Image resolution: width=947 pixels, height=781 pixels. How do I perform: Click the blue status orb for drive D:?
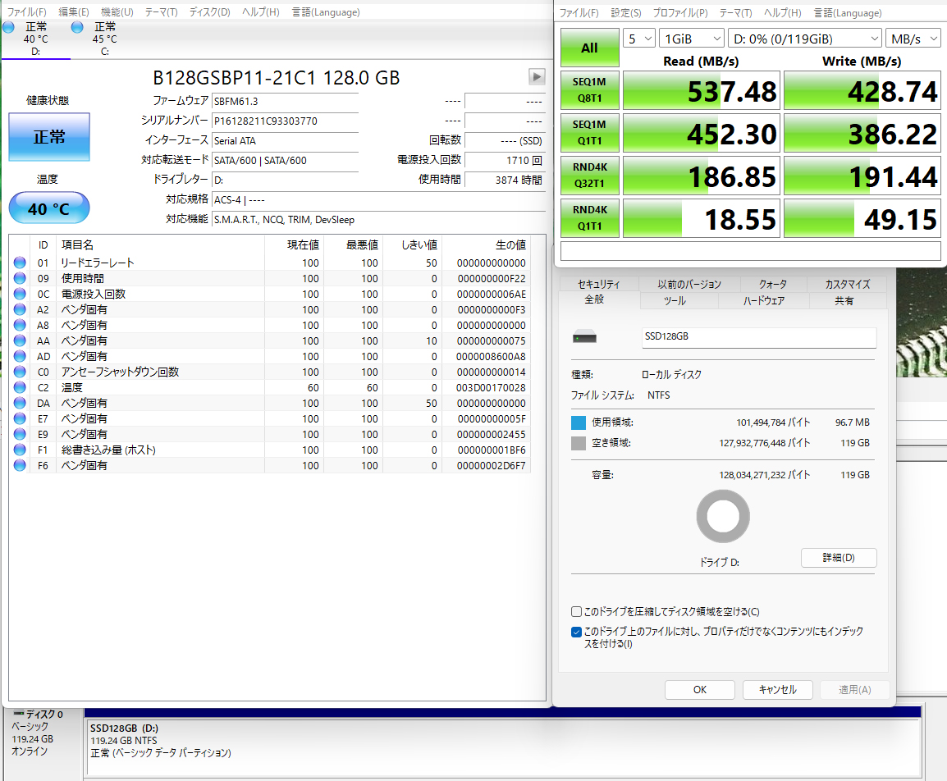point(9,27)
